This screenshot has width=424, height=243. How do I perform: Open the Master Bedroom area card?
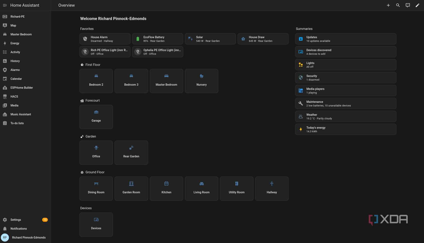(x=166, y=81)
